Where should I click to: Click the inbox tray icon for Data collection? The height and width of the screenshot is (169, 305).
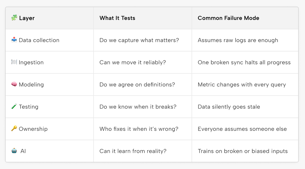(x=14, y=40)
